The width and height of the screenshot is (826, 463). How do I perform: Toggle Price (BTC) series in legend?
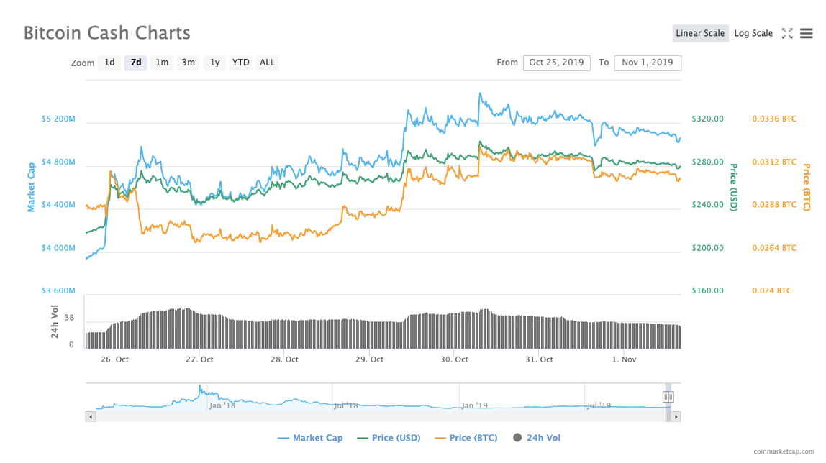pyautogui.click(x=466, y=438)
